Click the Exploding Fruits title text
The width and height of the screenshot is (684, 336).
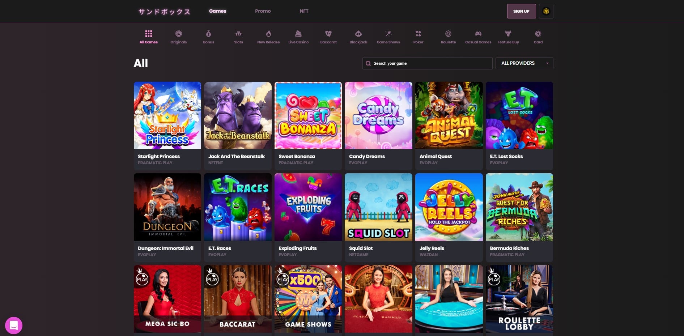pos(298,248)
